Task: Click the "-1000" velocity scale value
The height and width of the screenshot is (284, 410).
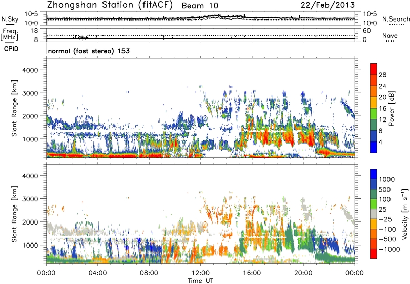Action: (389, 249)
